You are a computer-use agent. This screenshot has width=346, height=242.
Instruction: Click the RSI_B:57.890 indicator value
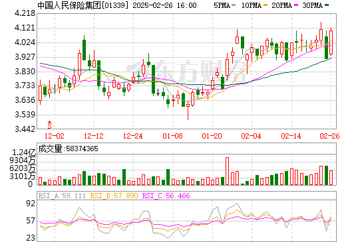click(114, 196)
